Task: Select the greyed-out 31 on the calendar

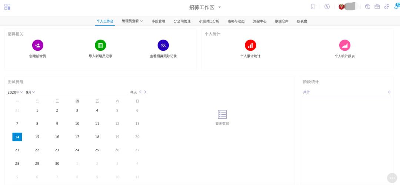Action: tap(17, 110)
